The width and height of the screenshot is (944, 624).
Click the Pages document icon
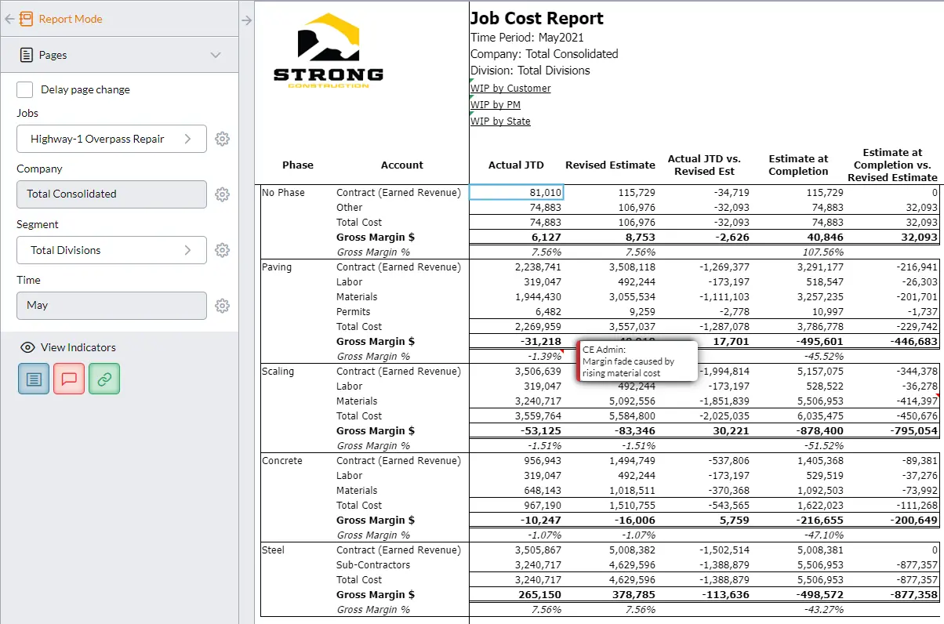pyautogui.click(x=26, y=55)
